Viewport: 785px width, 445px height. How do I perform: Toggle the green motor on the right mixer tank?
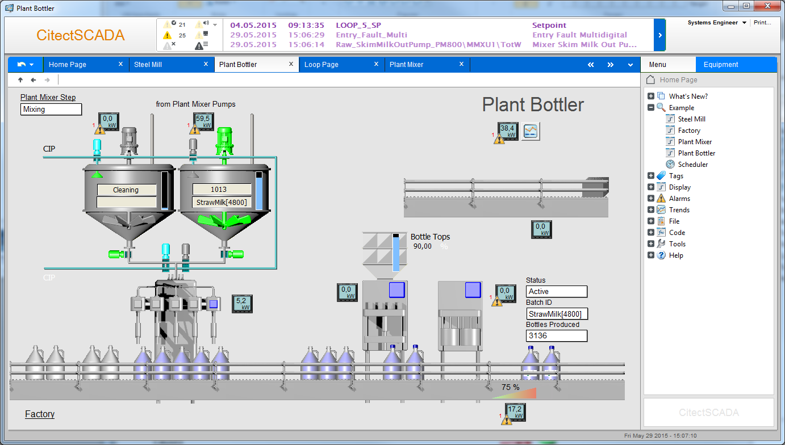point(225,139)
